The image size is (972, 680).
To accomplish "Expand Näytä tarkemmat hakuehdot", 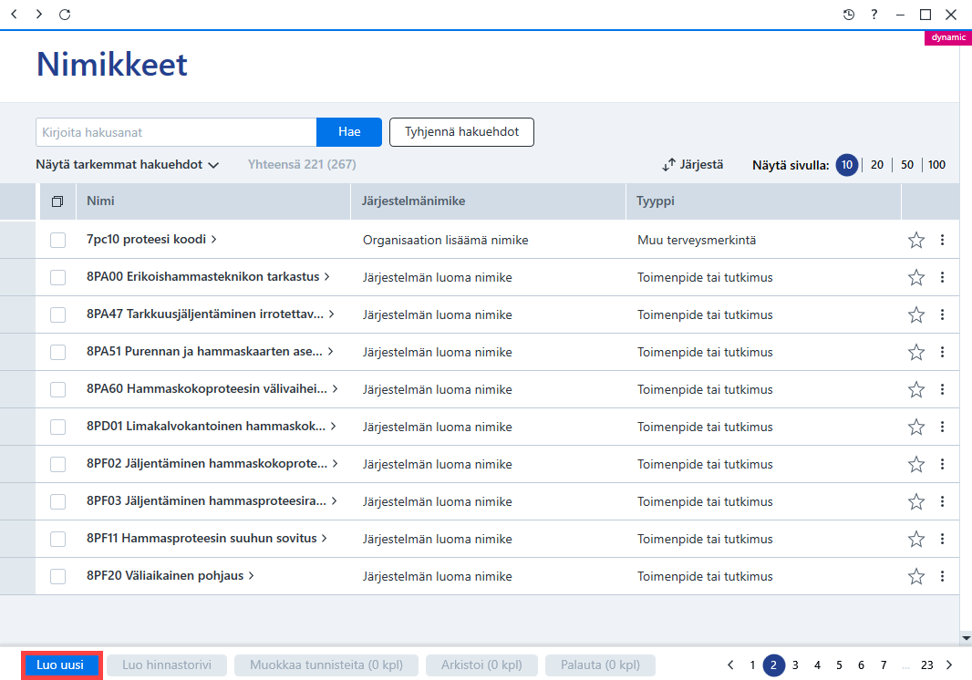I will pyautogui.click(x=128, y=165).
